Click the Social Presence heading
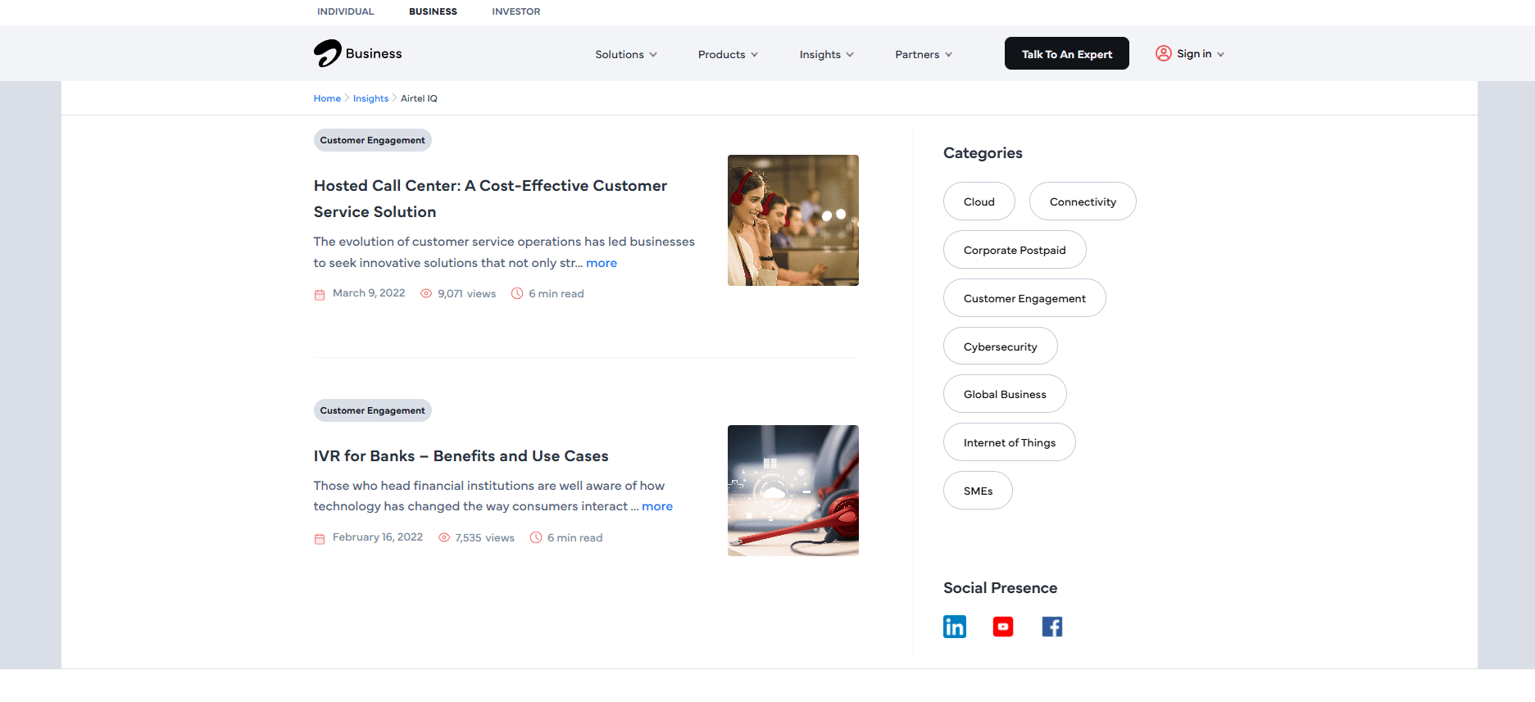 tap(1000, 588)
